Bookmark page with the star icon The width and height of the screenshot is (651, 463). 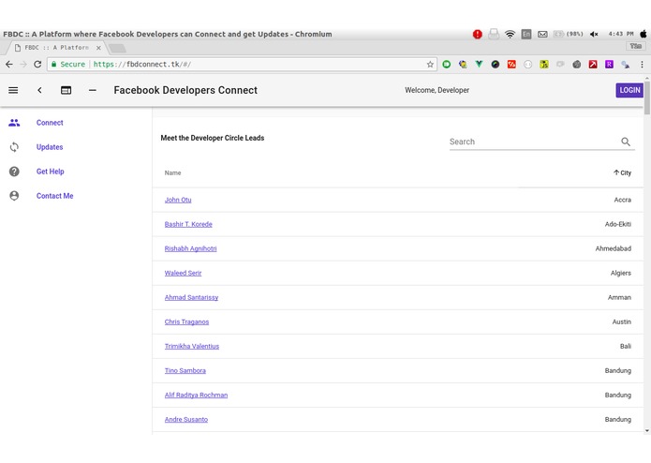[430, 65]
